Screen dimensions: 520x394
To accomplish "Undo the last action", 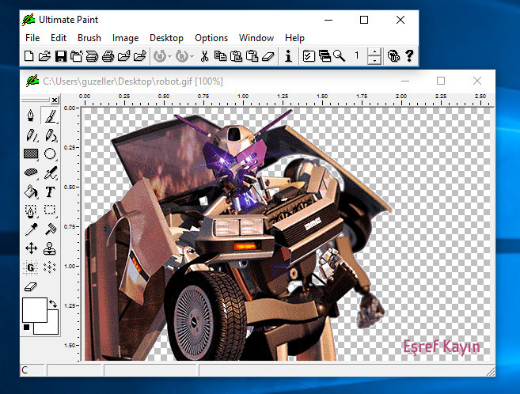I will point(160,55).
